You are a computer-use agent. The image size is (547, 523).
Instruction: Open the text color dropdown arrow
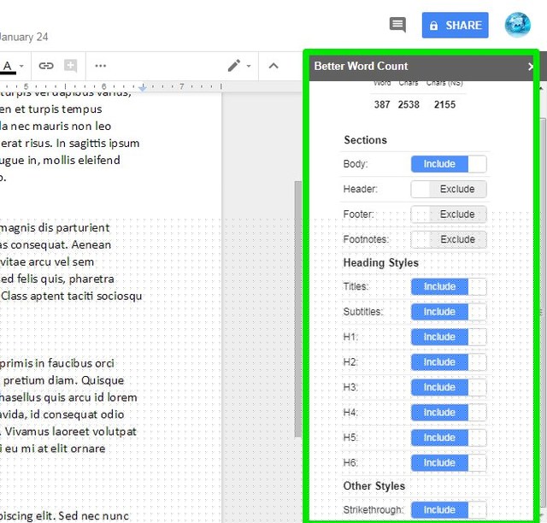pos(21,66)
